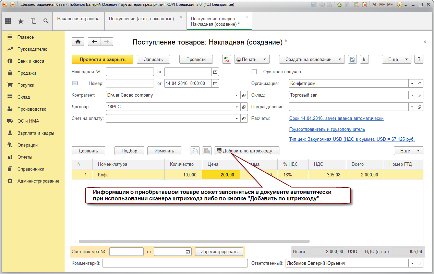
Task: Open calendar picker for Накладная date
Action: (215, 72)
